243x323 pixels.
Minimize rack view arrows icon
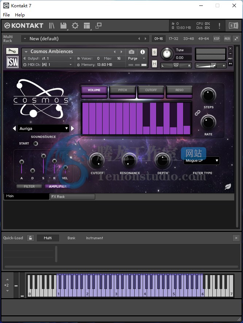tap(236, 38)
